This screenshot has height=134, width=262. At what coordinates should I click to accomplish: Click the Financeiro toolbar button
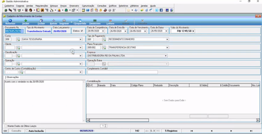pos(95,22)
